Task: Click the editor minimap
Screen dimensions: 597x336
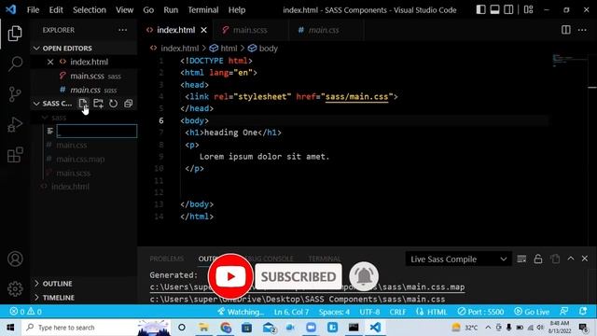Action: coord(569,60)
